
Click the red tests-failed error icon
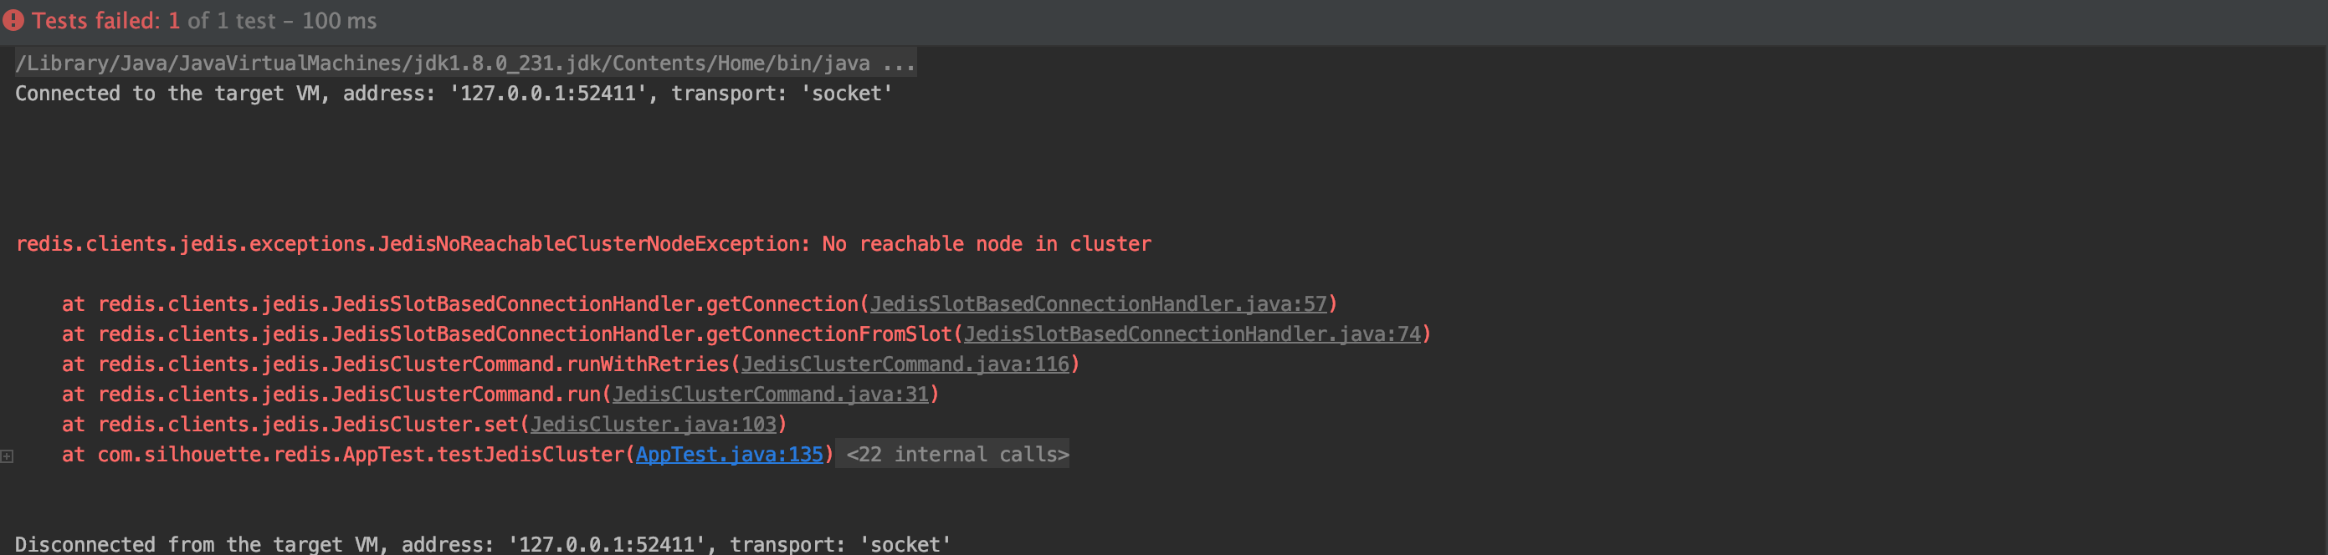pos(13,20)
